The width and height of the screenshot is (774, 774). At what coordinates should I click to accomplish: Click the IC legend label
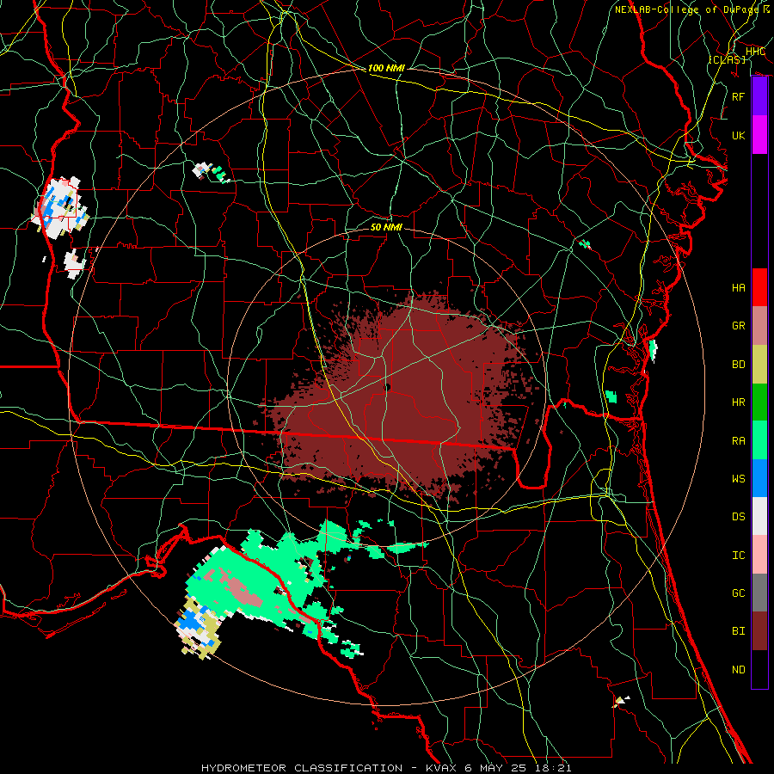click(x=739, y=556)
